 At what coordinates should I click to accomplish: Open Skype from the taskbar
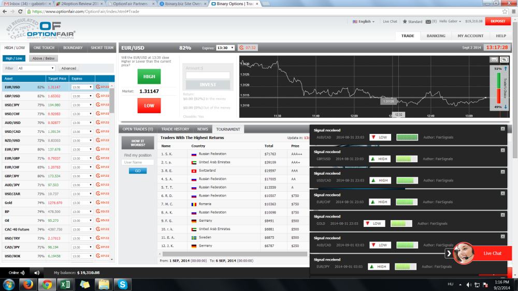122,284
